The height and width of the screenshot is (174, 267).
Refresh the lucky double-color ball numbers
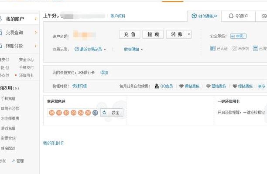tap(104, 113)
